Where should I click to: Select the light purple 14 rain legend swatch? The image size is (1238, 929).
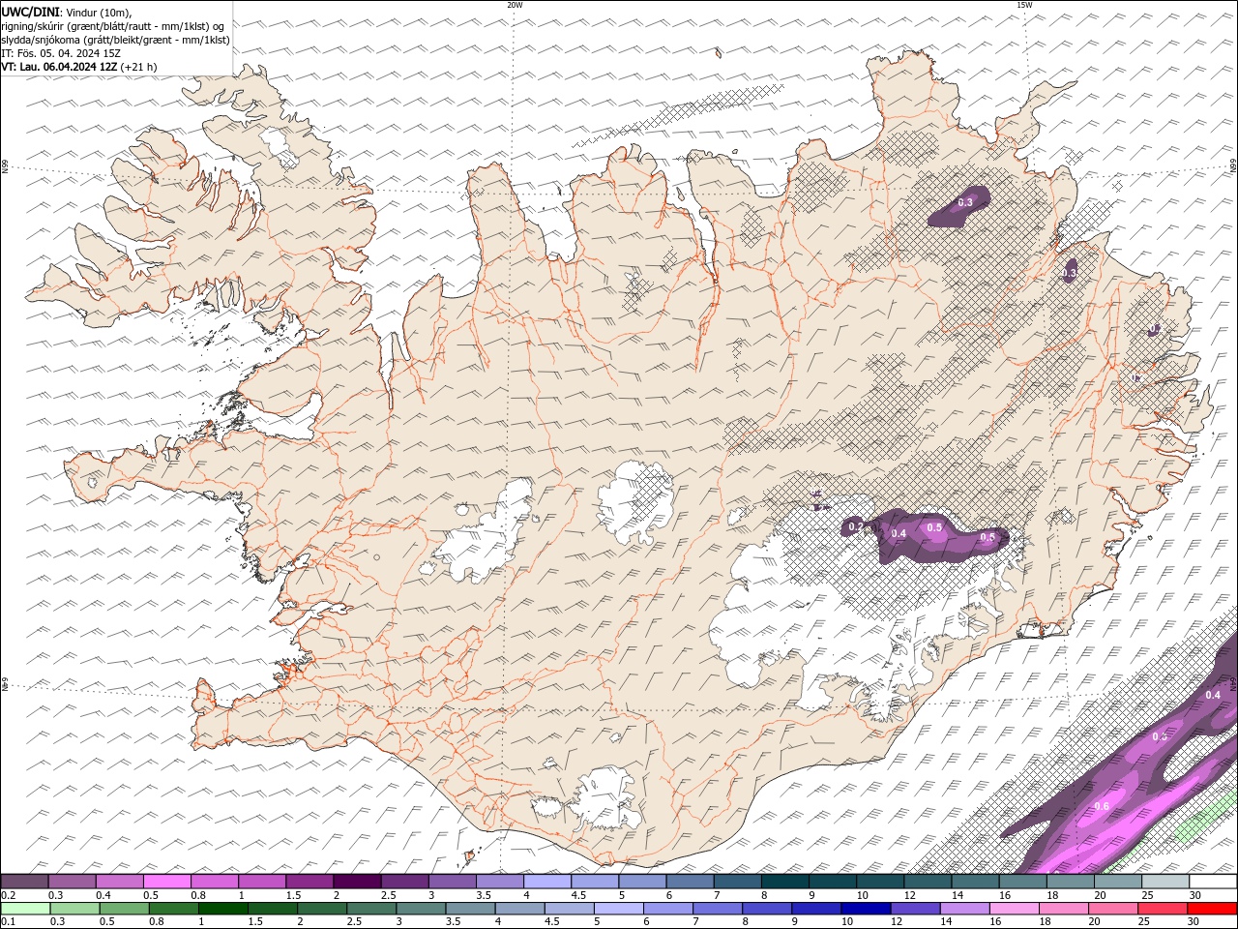click(x=965, y=909)
